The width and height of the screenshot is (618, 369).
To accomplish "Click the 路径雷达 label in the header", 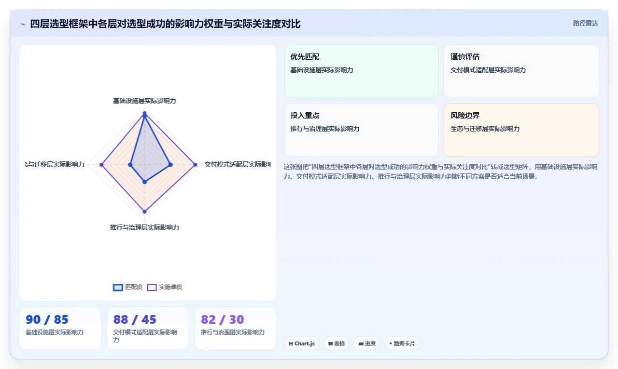I will point(585,23).
